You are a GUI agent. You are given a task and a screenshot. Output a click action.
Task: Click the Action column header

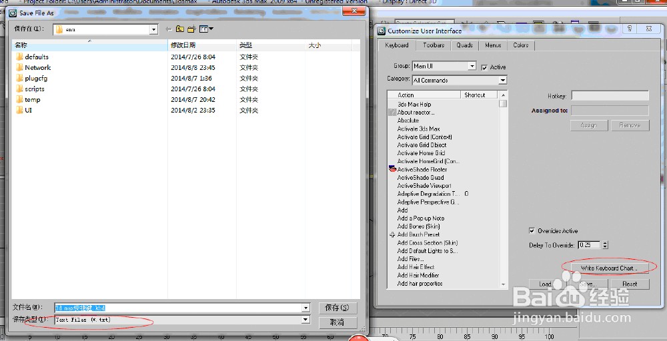(x=424, y=95)
